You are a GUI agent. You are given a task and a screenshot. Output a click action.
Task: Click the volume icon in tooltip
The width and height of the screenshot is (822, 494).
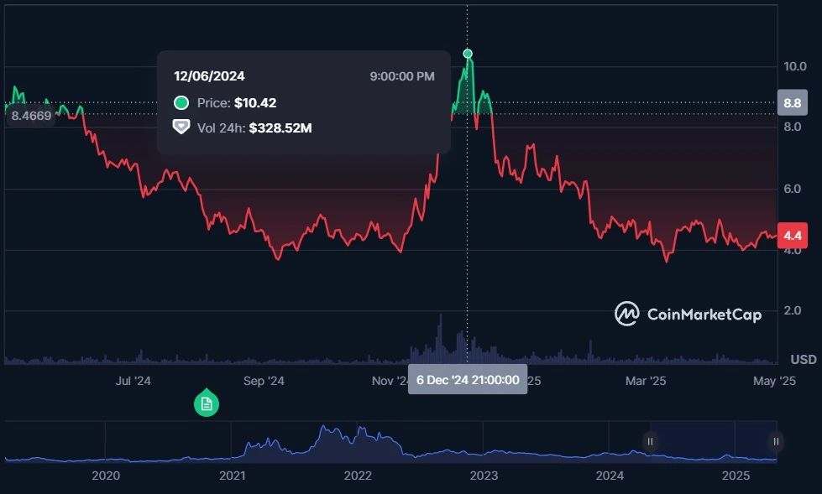click(181, 127)
